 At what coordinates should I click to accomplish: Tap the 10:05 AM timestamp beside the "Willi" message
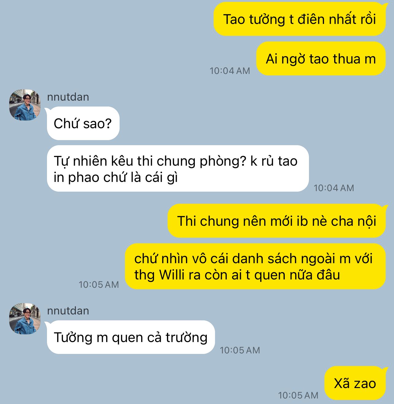[99, 285]
